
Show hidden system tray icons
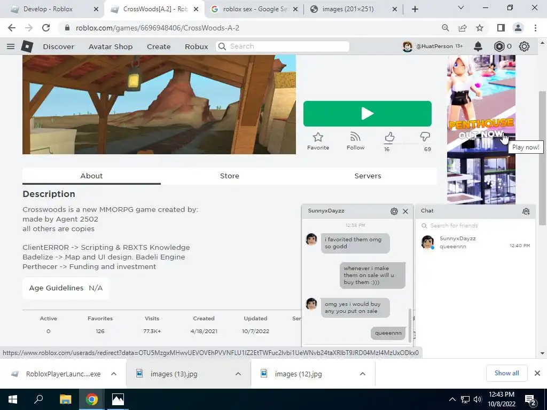452,399
